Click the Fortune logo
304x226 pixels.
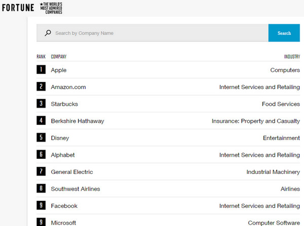click(18, 8)
